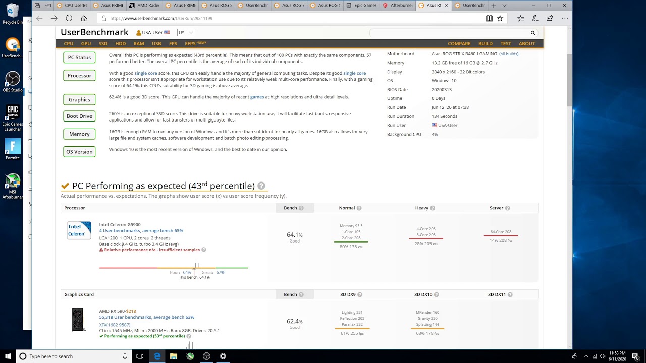Open the HDD menu item
This screenshot has height=363, width=646.
point(121,44)
